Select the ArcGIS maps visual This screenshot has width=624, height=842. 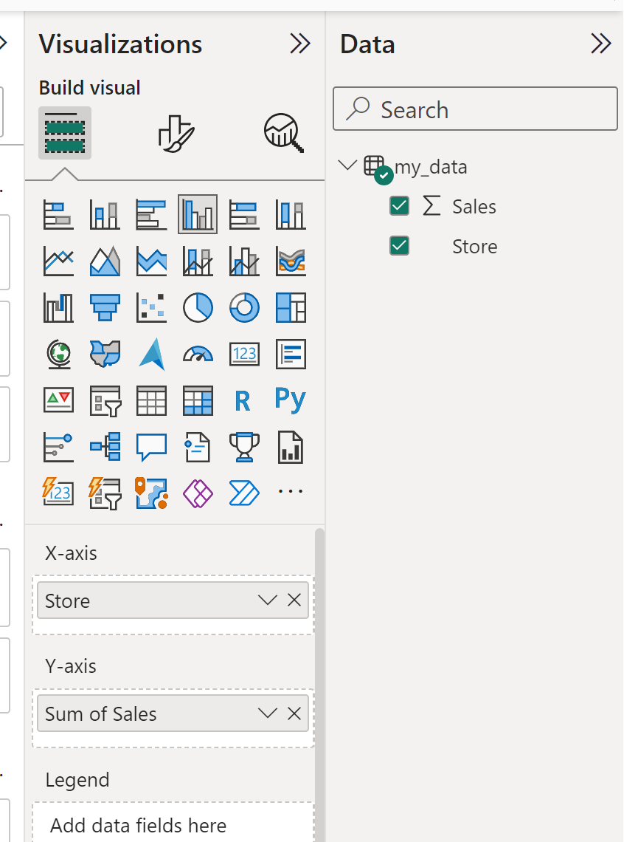[x=151, y=493]
